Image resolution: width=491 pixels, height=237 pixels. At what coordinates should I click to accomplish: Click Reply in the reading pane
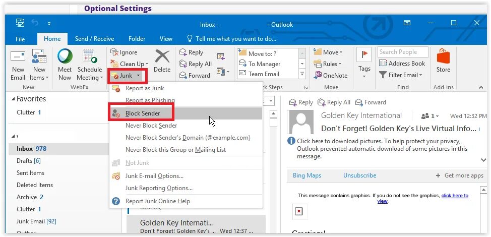pos(301,102)
